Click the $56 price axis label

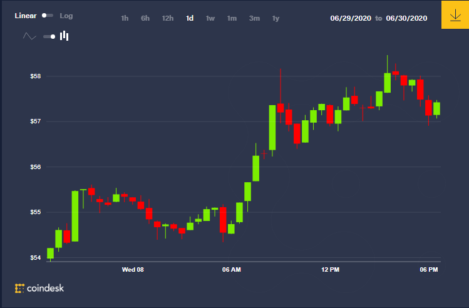(x=35, y=167)
